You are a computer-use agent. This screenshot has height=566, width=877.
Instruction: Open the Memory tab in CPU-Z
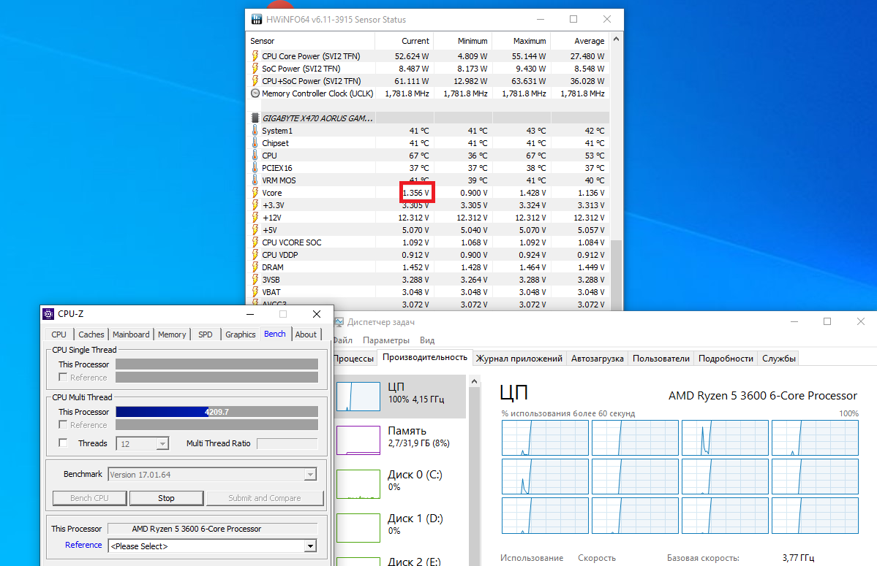[x=172, y=334]
